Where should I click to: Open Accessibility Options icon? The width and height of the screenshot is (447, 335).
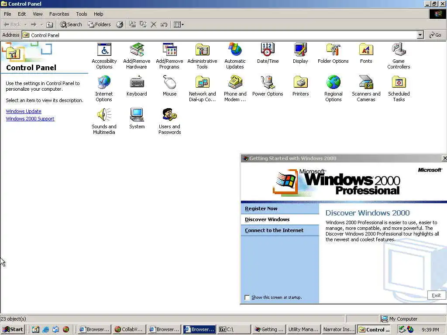104,55
